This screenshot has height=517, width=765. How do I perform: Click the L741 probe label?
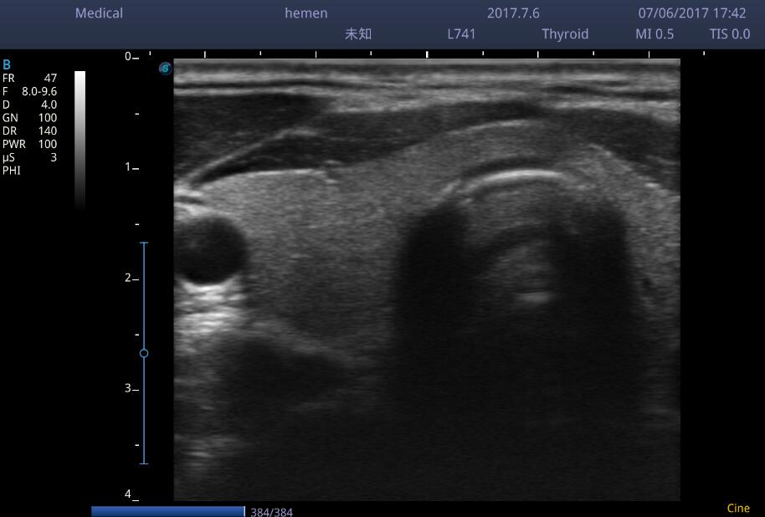(461, 34)
